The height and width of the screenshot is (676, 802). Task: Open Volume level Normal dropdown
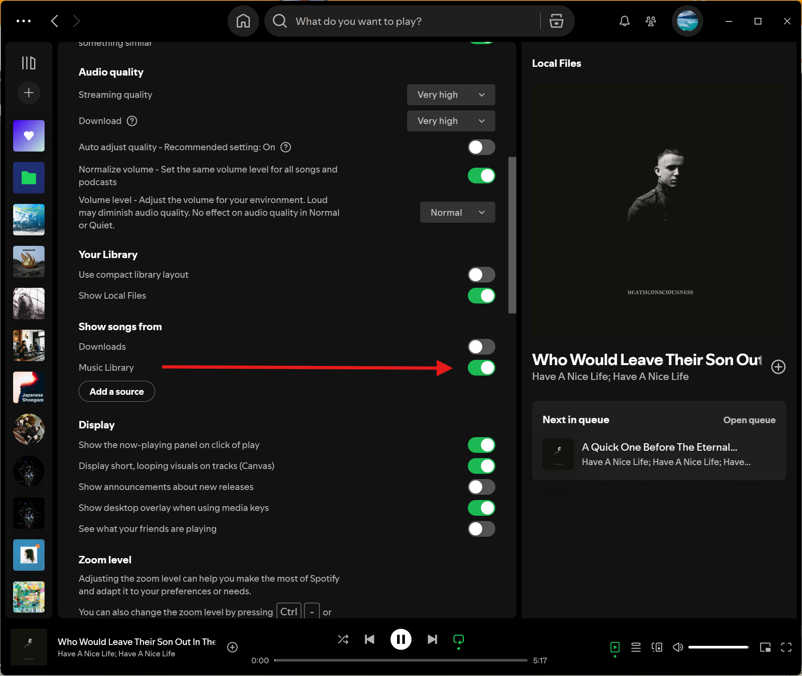tap(457, 212)
